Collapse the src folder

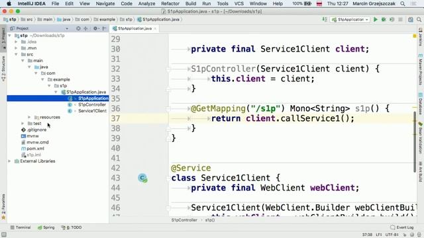coord(16,54)
